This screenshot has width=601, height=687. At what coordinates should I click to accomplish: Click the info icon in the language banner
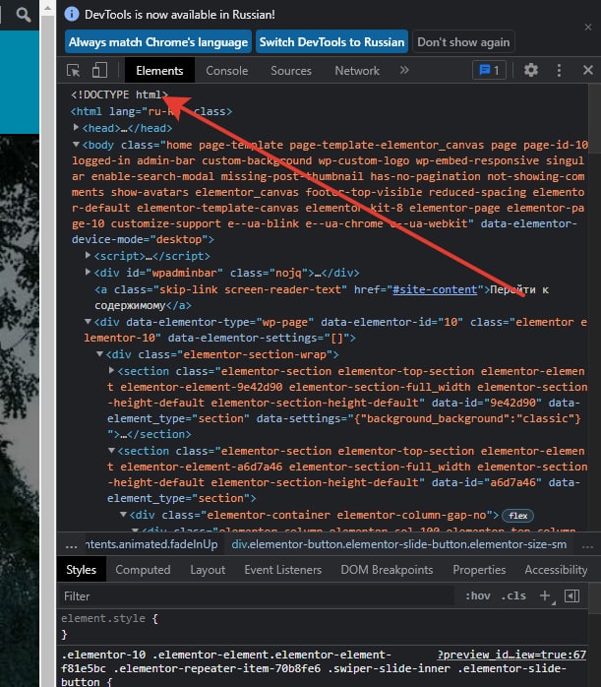(72, 14)
